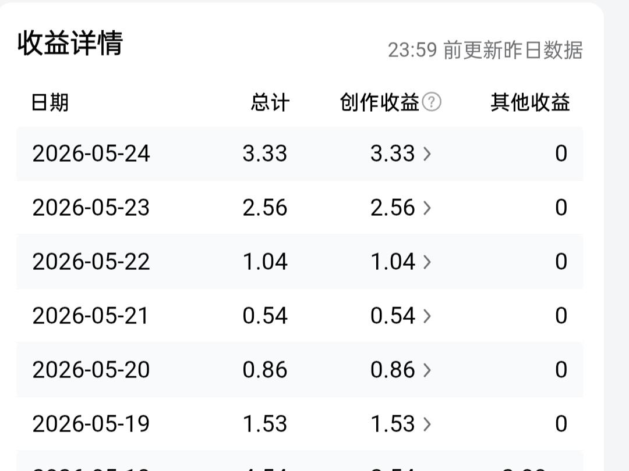Select the date cell 2026-05-24

pyautogui.click(x=91, y=154)
